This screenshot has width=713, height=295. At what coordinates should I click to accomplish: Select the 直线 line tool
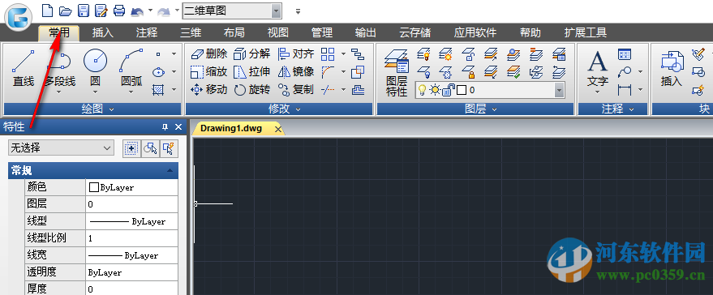(x=24, y=69)
